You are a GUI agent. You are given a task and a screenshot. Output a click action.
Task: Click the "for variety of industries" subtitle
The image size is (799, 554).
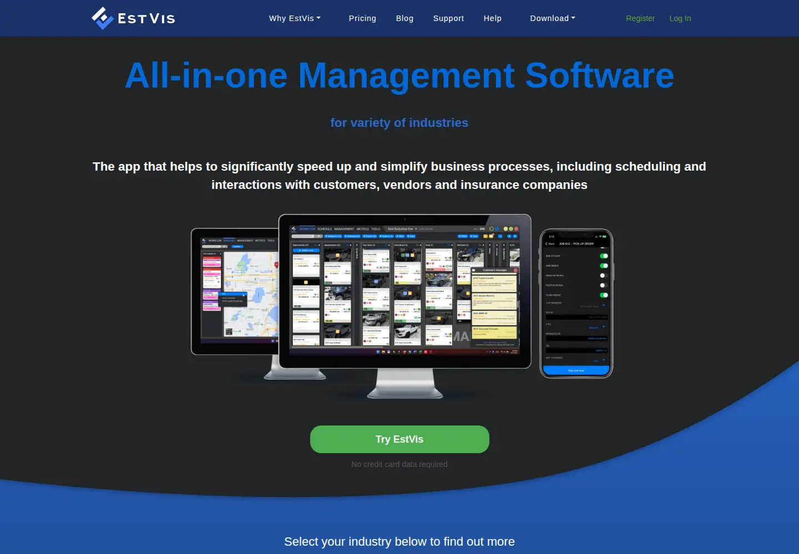399,123
